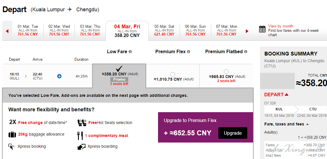Select the 05 Mar, Sat date tab
This screenshot has width=327, height=159.
pyautogui.click(x=164, y=30)
